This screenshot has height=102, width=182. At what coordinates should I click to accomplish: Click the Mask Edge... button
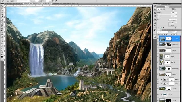pyautogui.click(x=173, y=20)
